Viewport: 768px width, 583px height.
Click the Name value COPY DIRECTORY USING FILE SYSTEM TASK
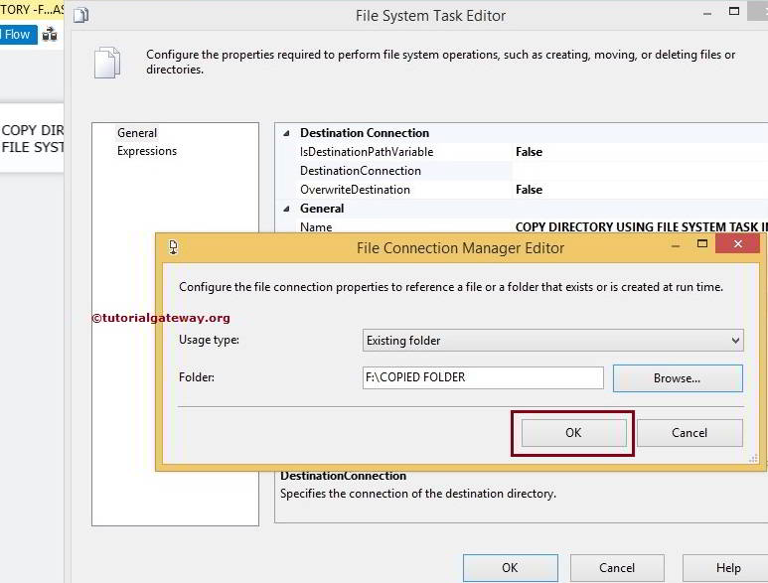point(641,226)
